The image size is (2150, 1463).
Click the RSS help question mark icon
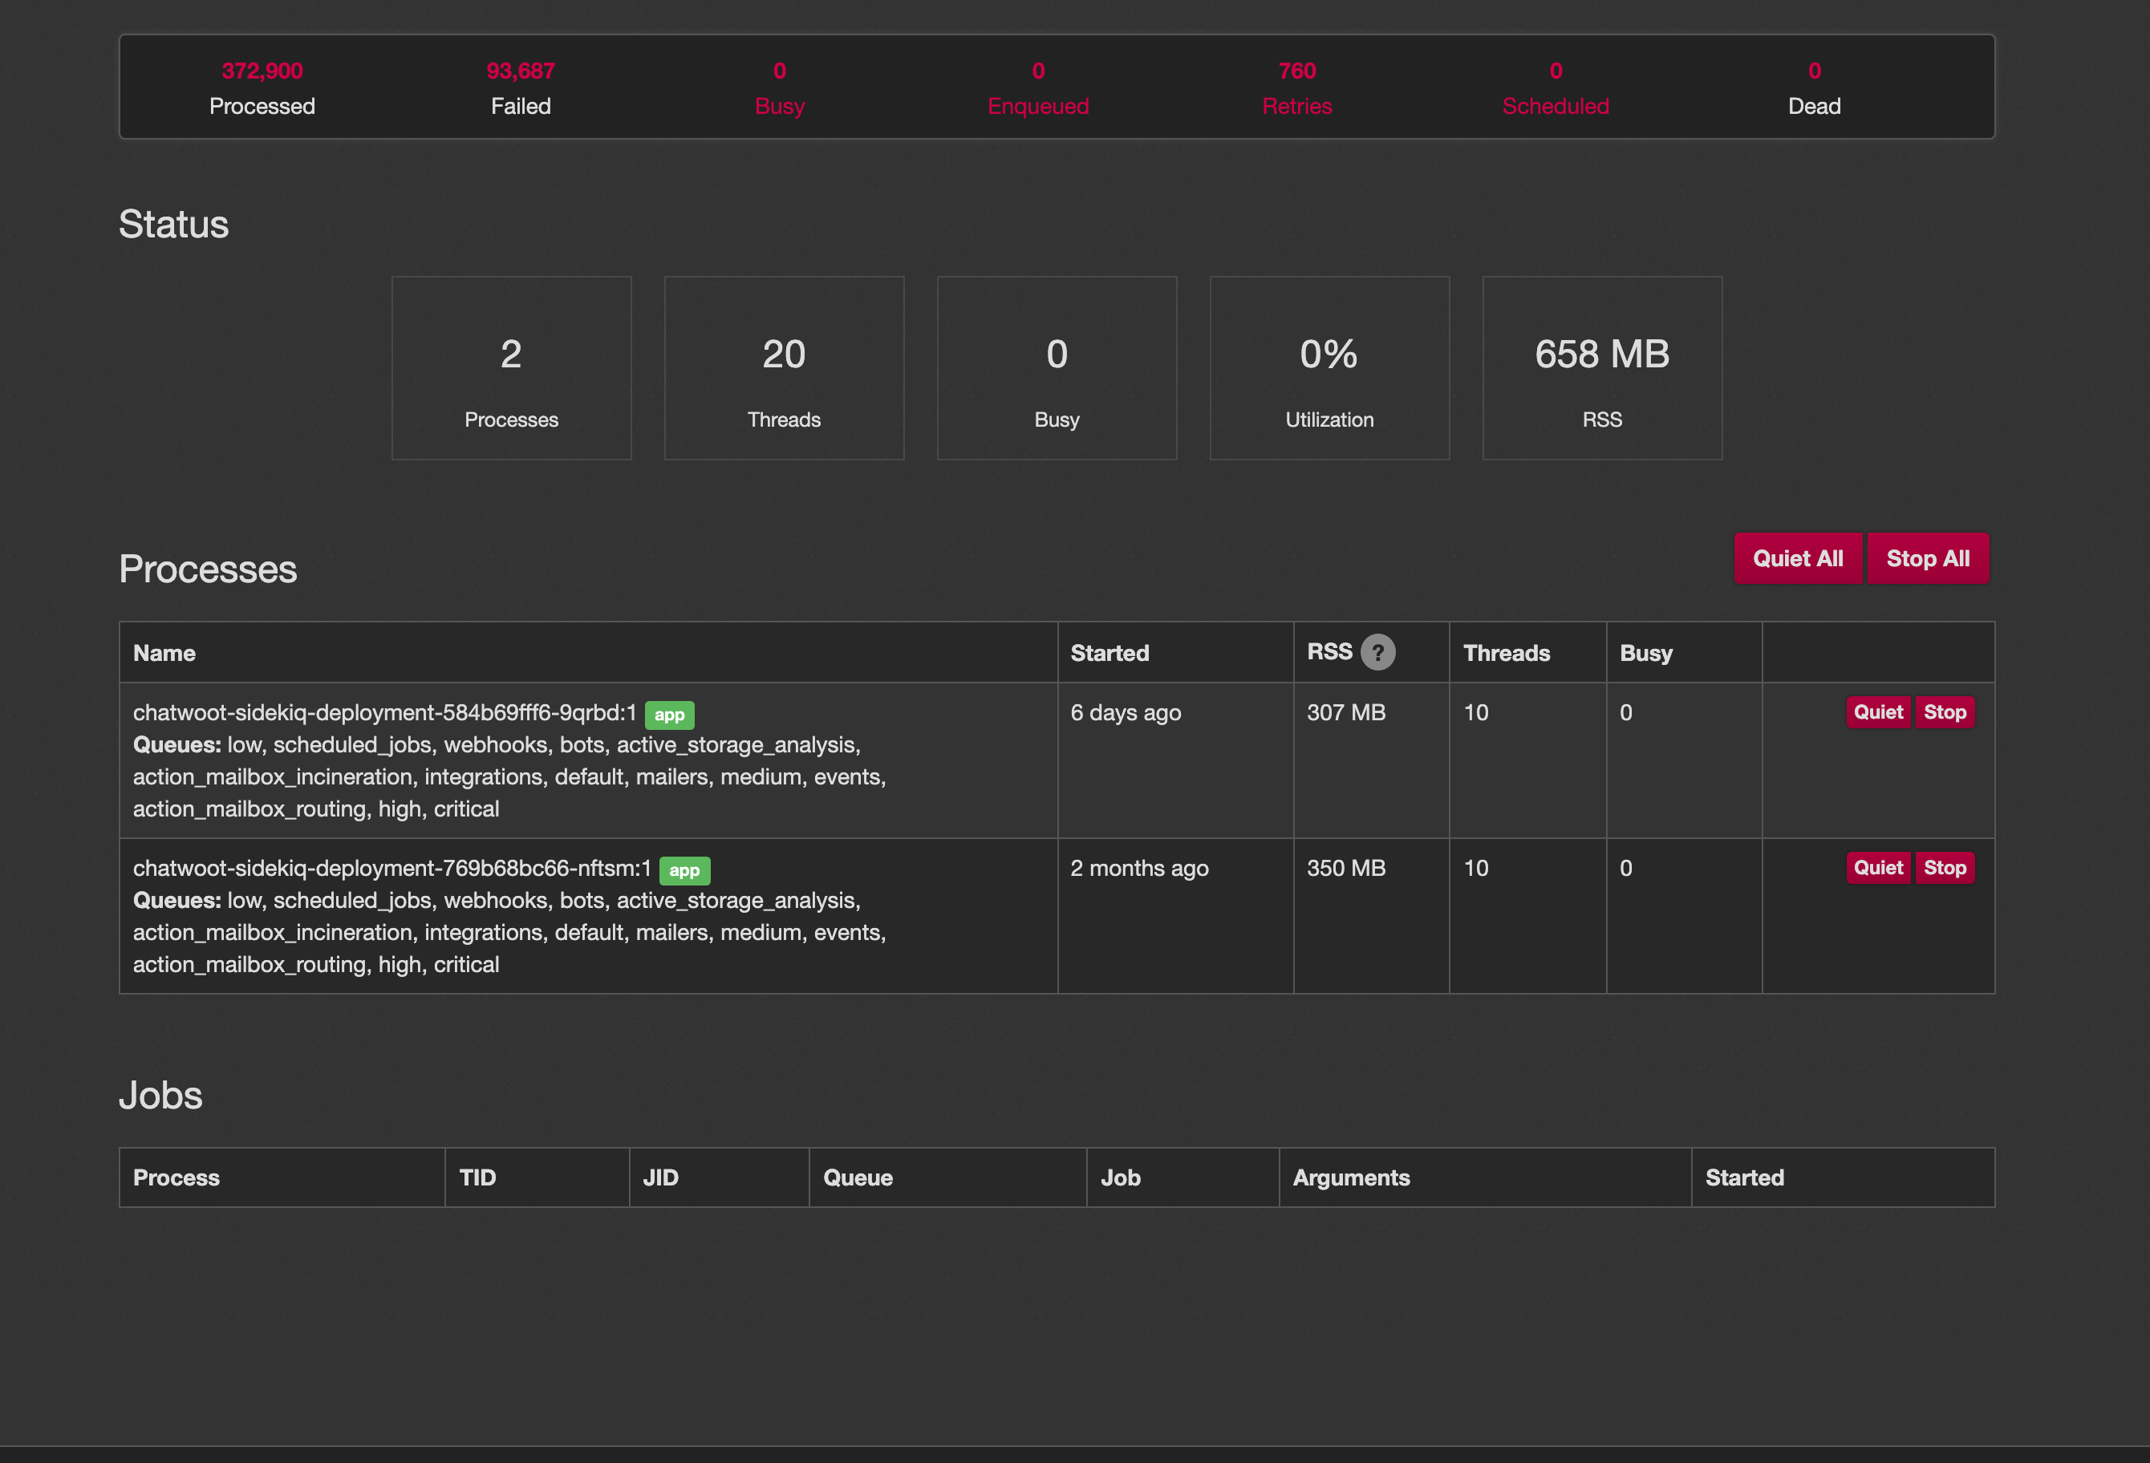point(1377,652)
